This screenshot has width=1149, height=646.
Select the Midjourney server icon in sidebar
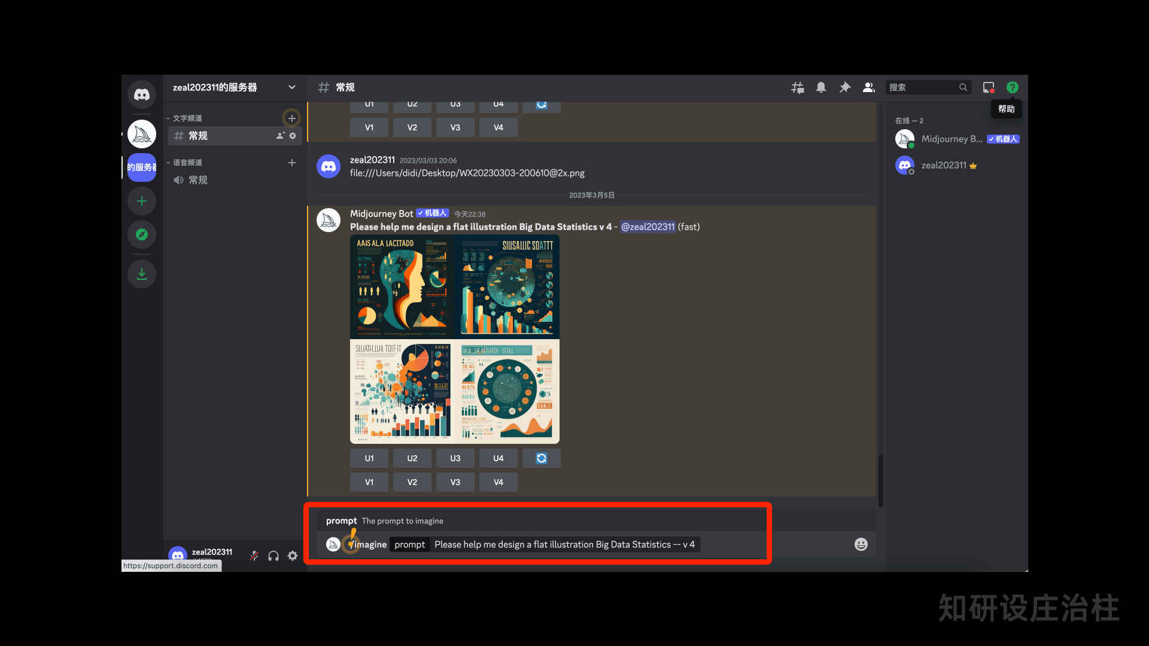[142, 134]
